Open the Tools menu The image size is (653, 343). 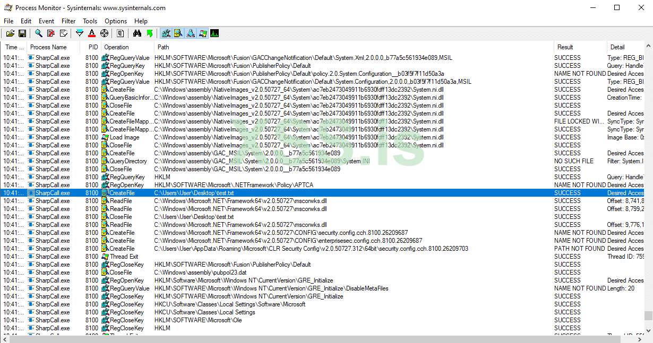click(x=90, y=21)
